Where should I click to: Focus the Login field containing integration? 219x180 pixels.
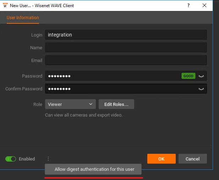pyautogui.click(x=126, y=35)
